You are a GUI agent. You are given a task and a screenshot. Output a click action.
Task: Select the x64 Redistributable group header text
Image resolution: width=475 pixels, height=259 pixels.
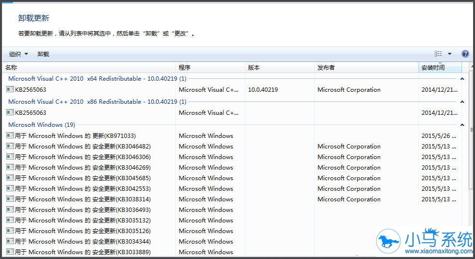pos(97,79)
